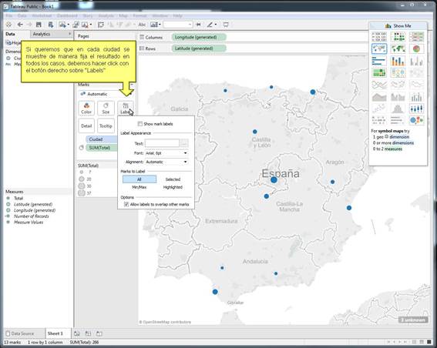The height and width of the screenshot is (348, 437).
Task: Select the symbol map chart in Show Me
Action: pyautogui.click(x=379, y=49)
